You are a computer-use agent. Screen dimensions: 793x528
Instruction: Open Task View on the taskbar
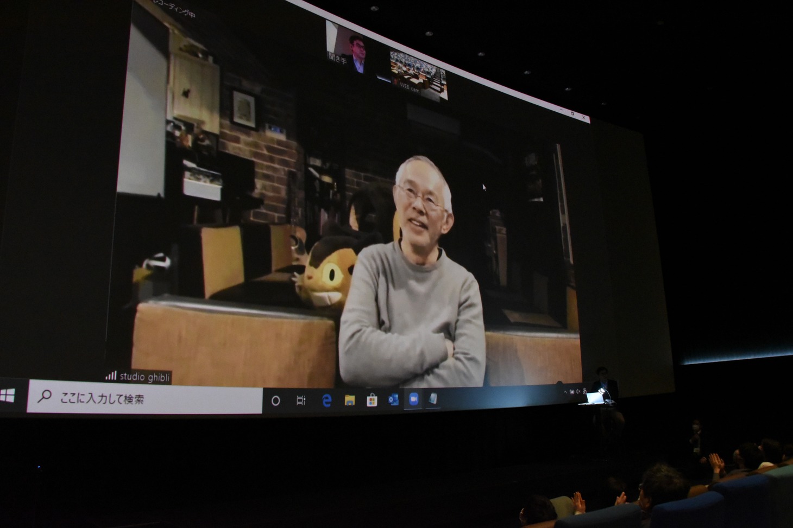[x=300, y=401]
